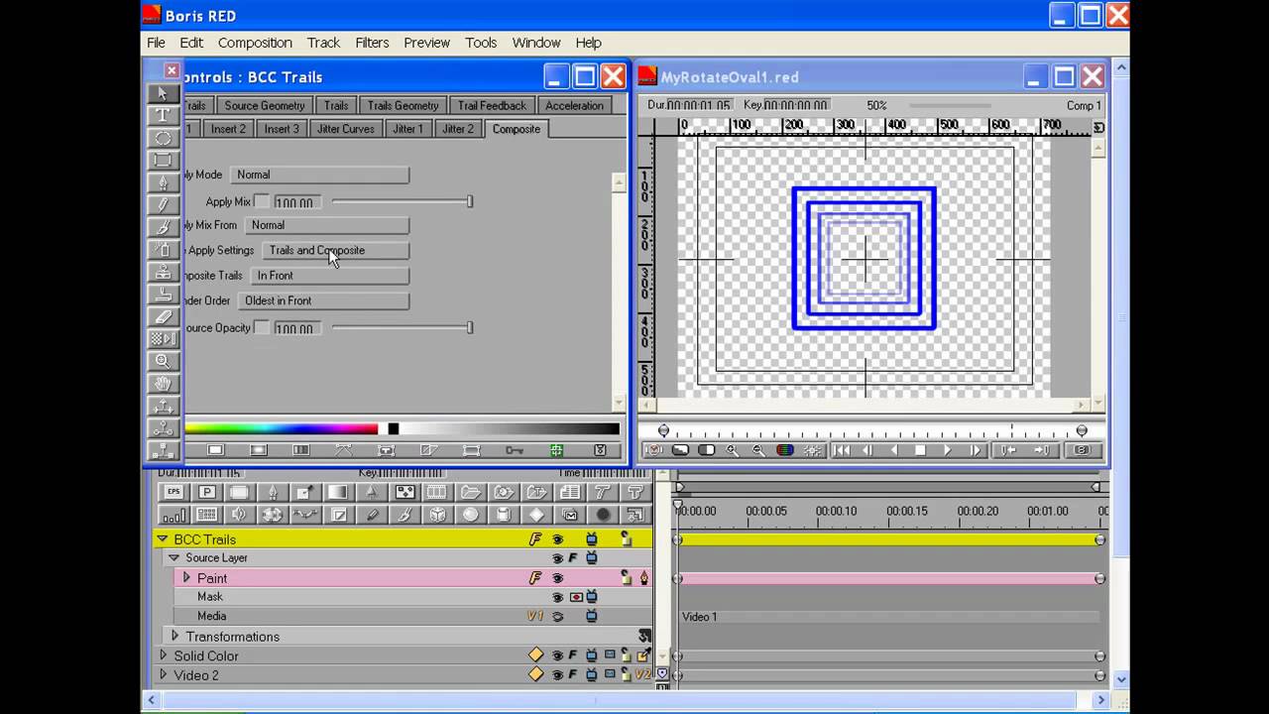Image resolution: width=1269 pixels, height=714 pixels.
Task: Open the Filters menu
Action: pyautogui.click(x=372, y=43)
